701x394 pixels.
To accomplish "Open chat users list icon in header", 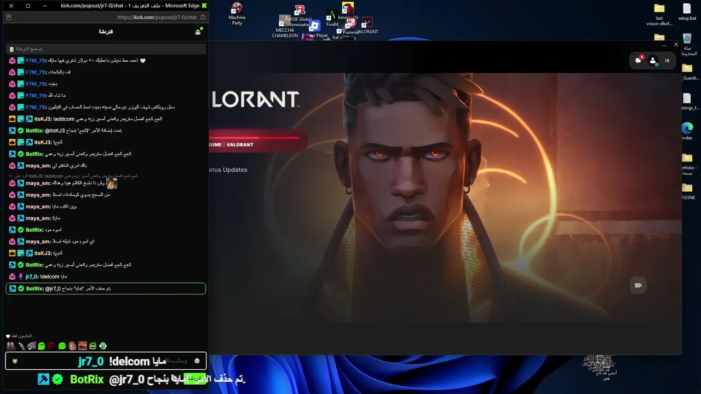I will 198,32.
